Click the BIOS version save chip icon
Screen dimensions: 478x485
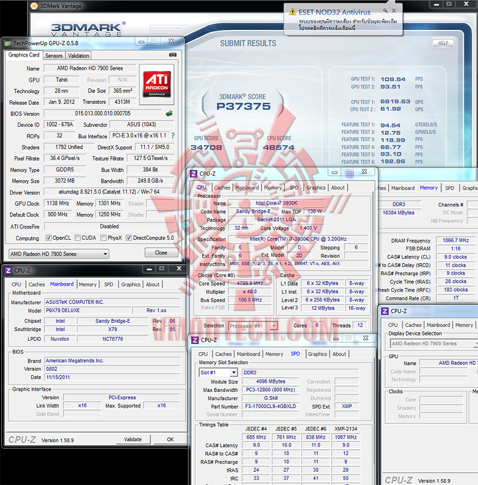(169, 113)
